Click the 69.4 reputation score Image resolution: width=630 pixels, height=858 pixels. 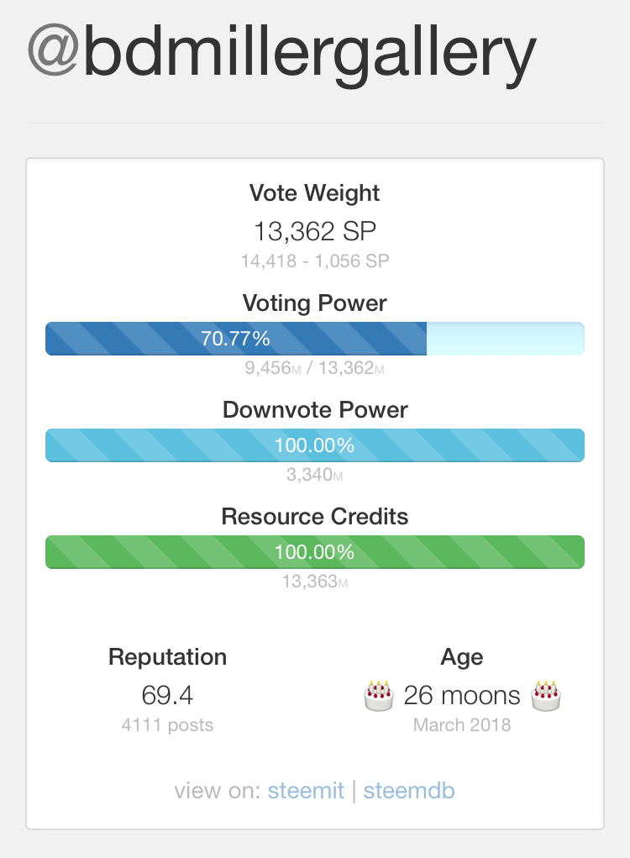tap(167, 696)
